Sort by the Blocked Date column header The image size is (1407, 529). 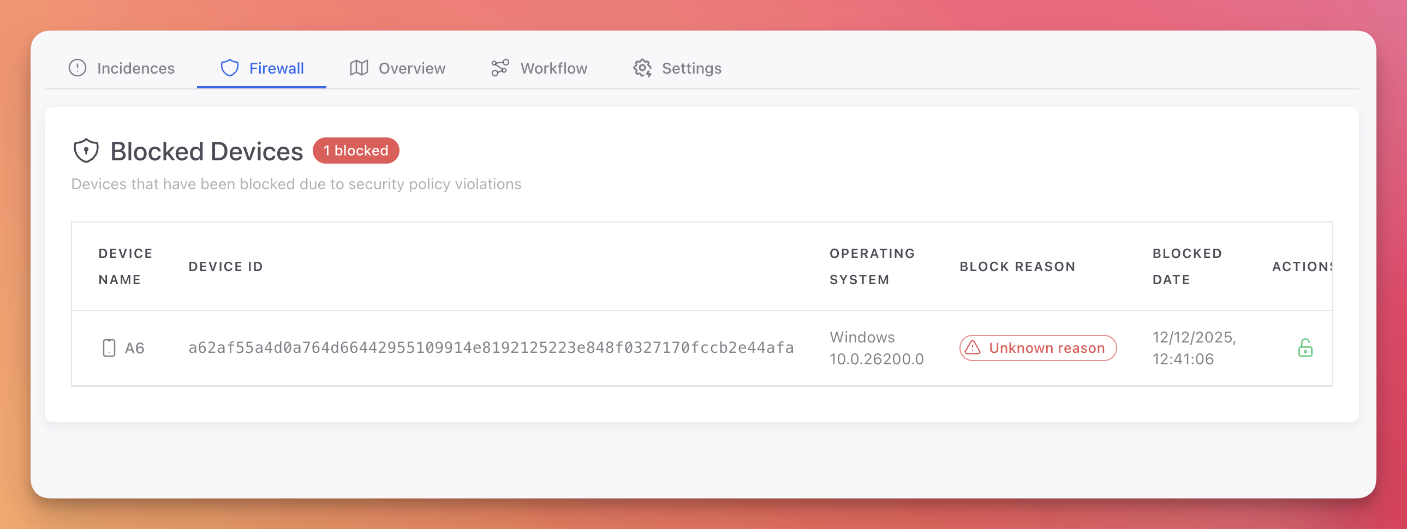1187,266
